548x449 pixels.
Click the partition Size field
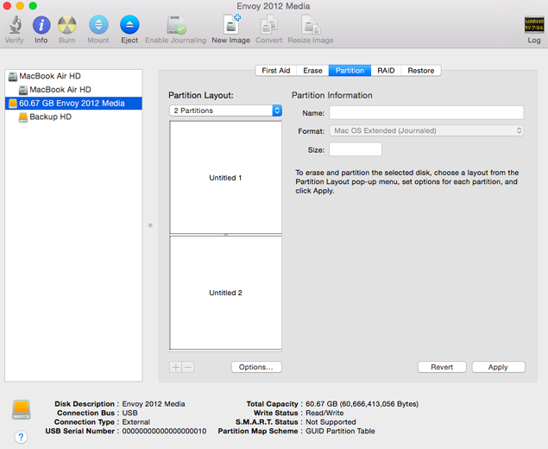pos(356,149)
